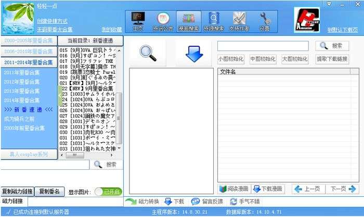Select 成为骑兵之前 in sidebar
Image resolution: width=364 pixels, height=217 pixels.
click(x=19, y=119)
